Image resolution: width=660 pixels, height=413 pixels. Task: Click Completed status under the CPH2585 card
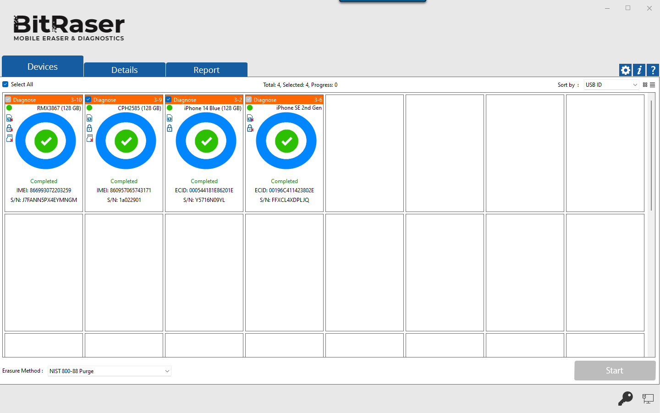[x=124, y=181]
